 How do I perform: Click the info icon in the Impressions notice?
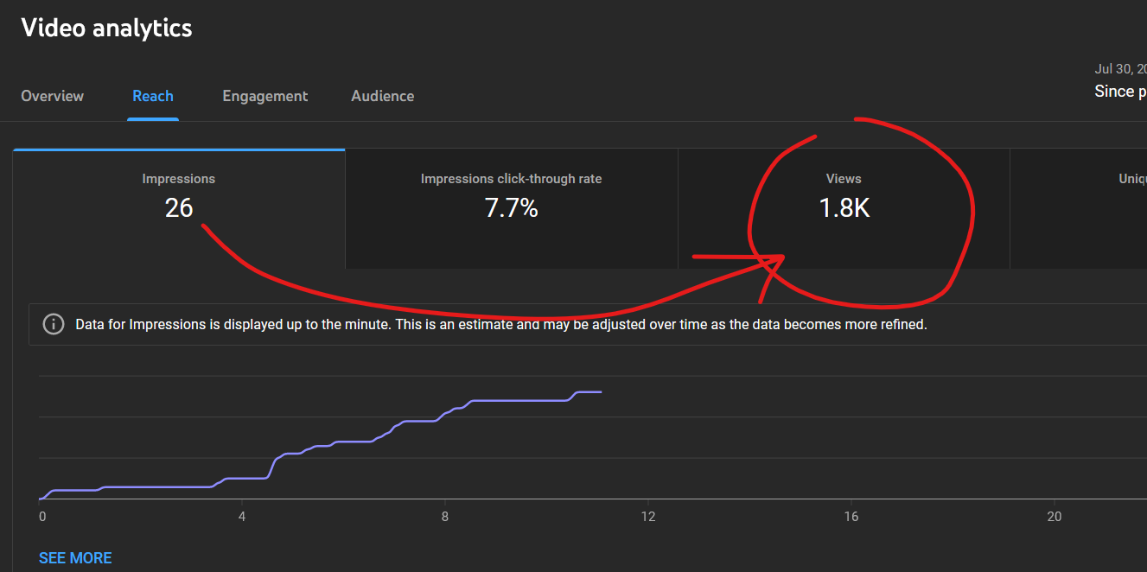[x=54, y=325]
